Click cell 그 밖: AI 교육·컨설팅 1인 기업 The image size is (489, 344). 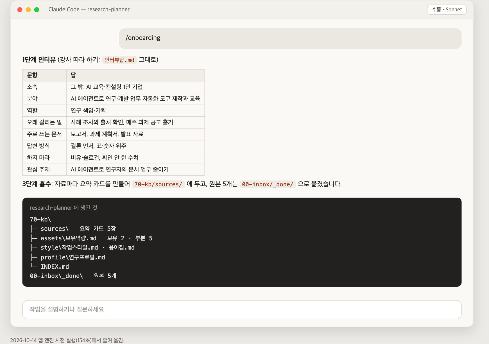click(135, 87)
